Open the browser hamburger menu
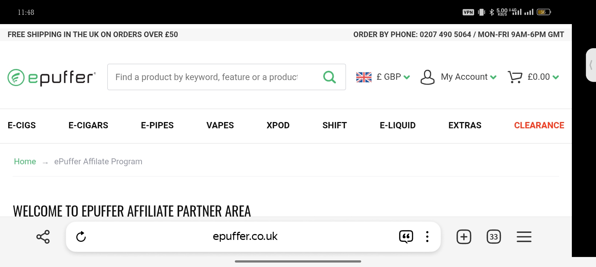Image resolution: width=596 pixels, height=267 pixels. (524, 237)
